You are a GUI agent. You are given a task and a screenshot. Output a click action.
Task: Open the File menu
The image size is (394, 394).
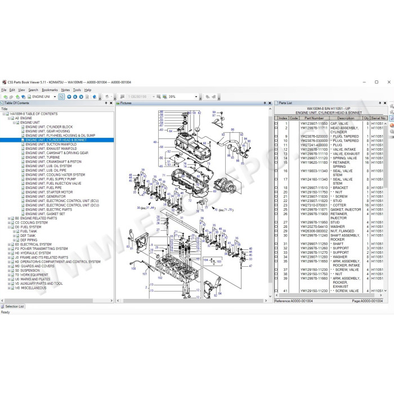(x=4, y=90)
